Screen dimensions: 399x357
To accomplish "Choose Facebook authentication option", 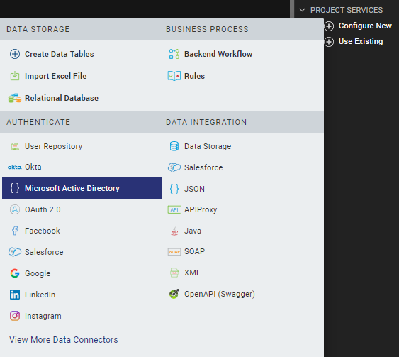I will [x=43, y=231].
